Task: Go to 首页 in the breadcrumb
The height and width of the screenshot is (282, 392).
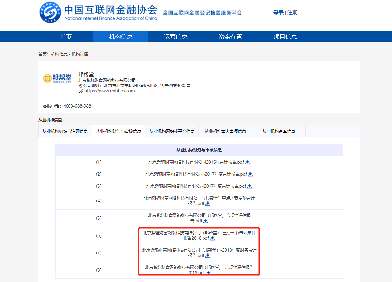Action: tap(43, 54)
